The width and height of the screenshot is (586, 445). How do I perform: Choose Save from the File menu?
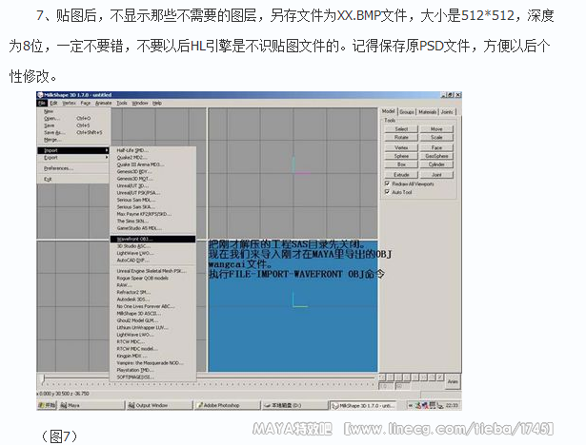point(73,126)
